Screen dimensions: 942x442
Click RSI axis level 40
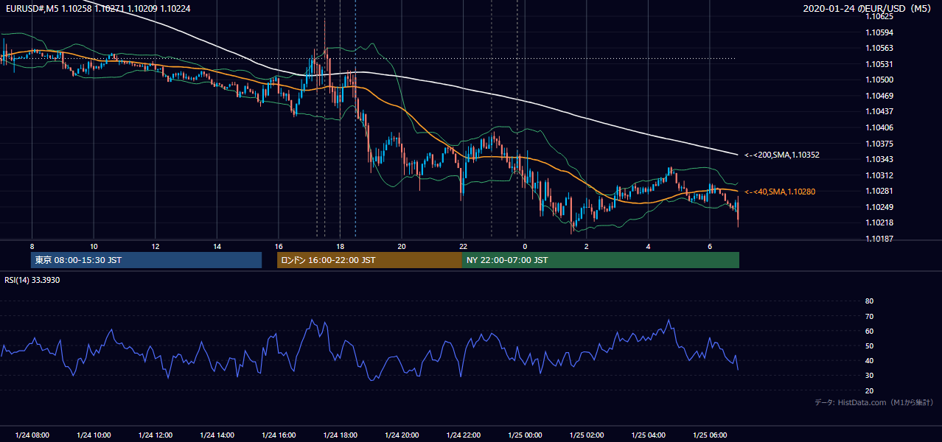tap(869, 360)
